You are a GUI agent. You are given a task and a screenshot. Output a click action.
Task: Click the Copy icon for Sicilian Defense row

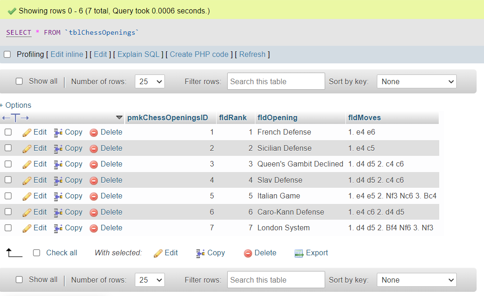[58, 148]
